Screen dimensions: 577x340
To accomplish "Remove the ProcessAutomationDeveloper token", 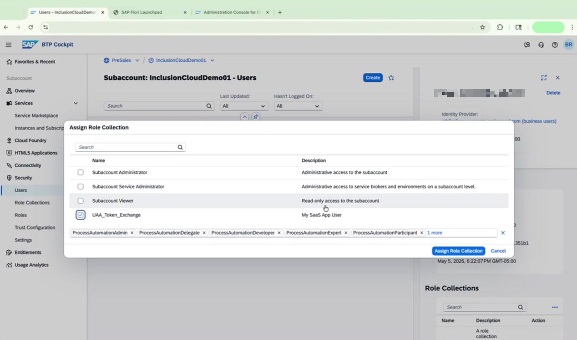I will click(x=279, y=233).
